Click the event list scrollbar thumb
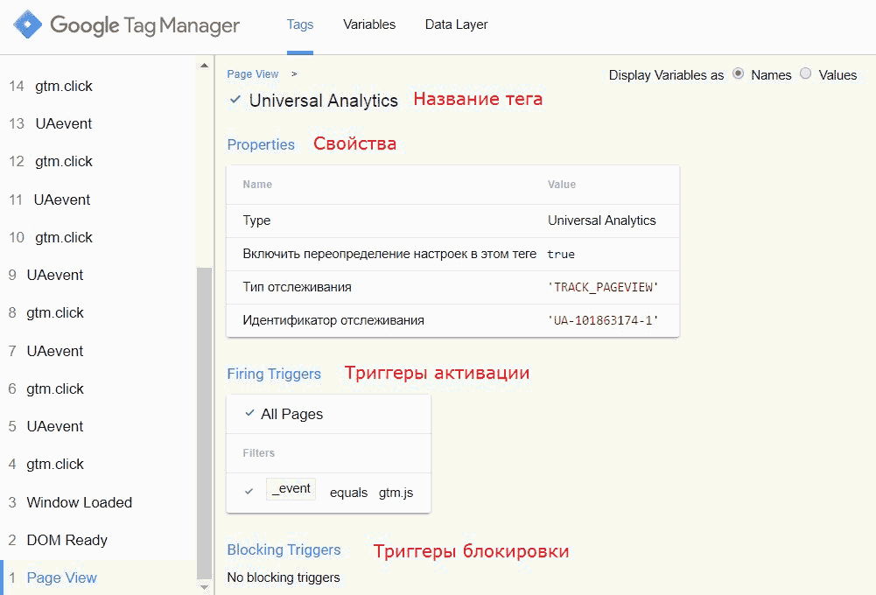 205,423
